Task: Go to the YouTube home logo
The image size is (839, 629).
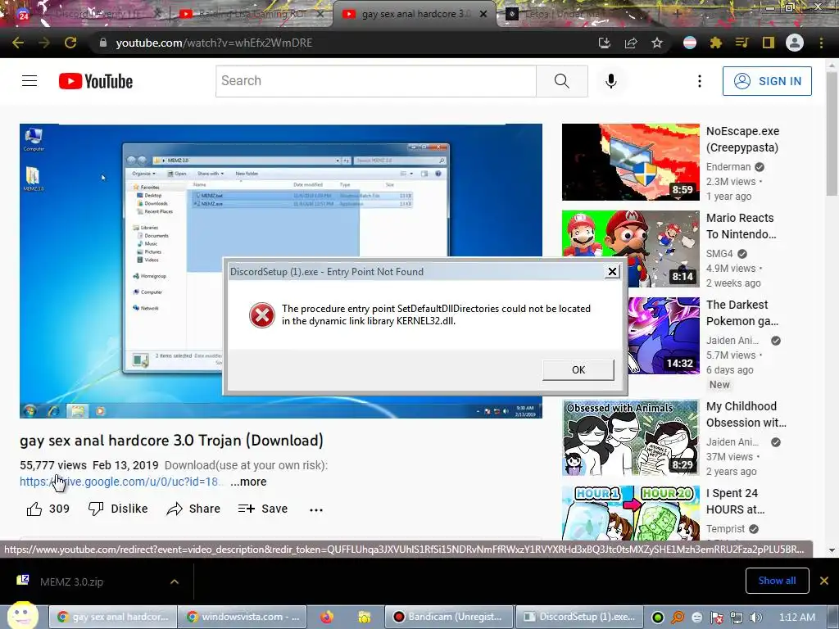Action: (96, 81)
